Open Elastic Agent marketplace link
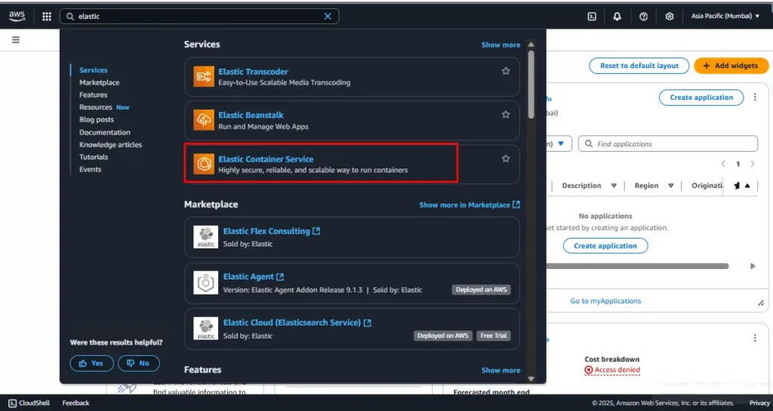The width and height of the screenshot is (773, 411). (254, 277)
